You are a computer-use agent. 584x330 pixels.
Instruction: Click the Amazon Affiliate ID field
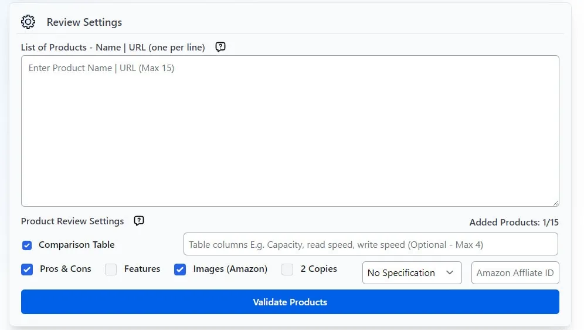[515, 273]
